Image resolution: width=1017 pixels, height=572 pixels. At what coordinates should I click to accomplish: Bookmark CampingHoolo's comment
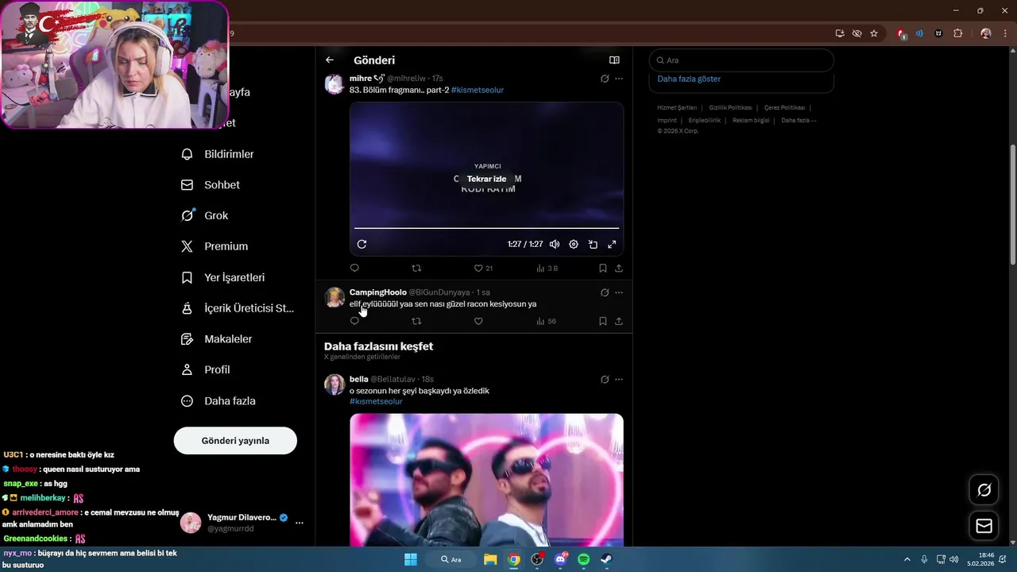[x=603, y=322]
